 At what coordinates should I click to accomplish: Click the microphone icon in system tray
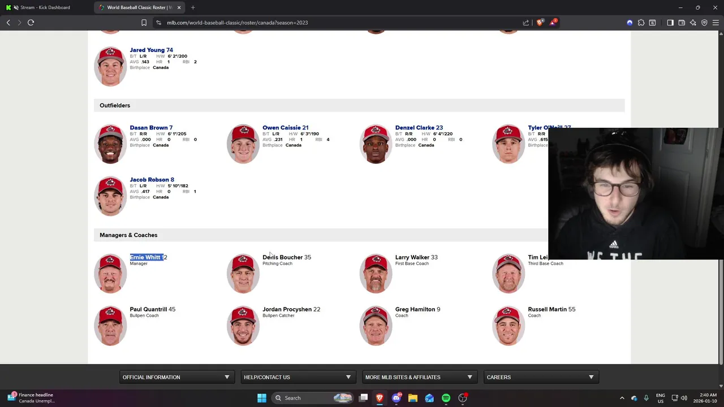[x=646, y=398]
